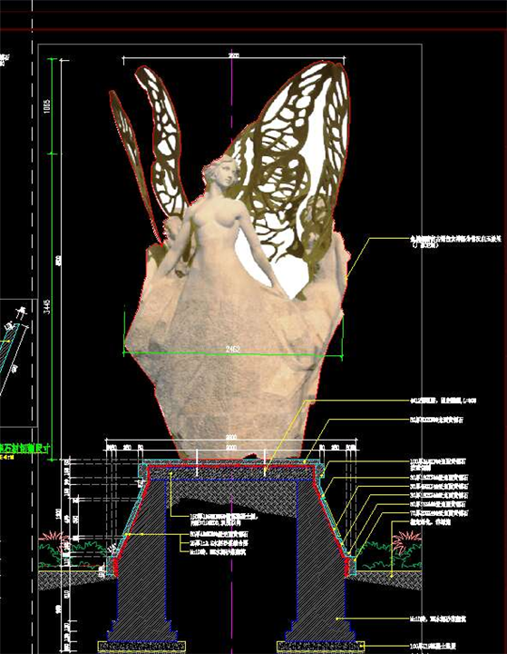Image resolution: width=507 pixels, height=654 pixels.
Task: Click the 2000 pedestal width dimension label
Action: (230, 448)
